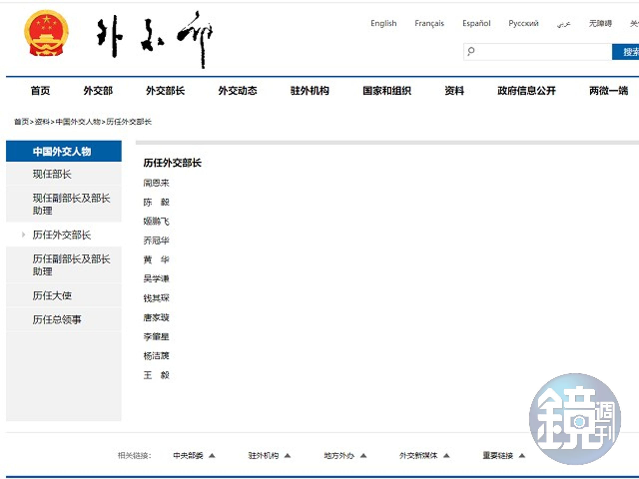
Task: Select 历任副部长及部长助理 in the sidebar
Action: click(x=64, y=265)
